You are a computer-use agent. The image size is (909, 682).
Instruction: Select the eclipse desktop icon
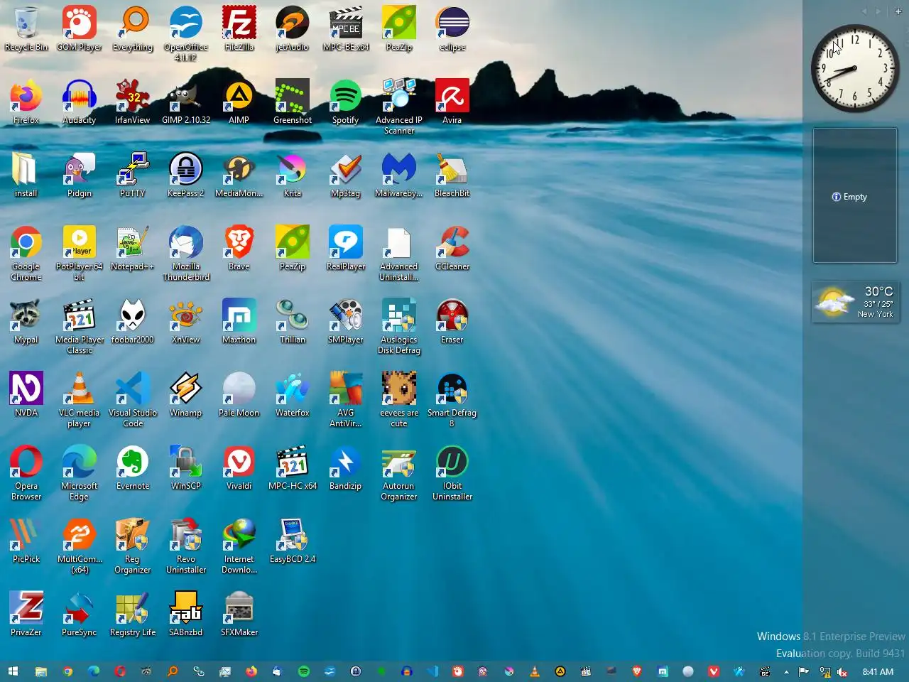(x=452, y=29)
